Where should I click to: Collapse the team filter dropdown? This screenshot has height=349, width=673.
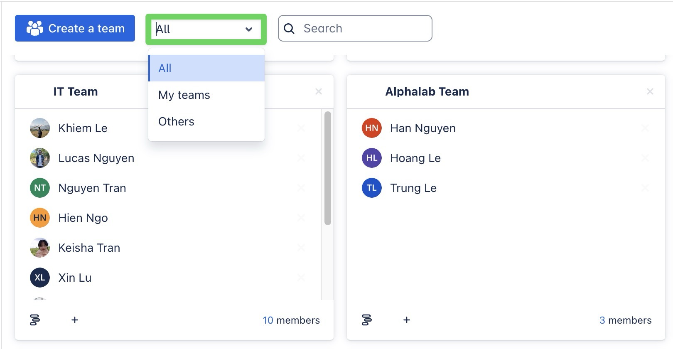coord(248,29)
